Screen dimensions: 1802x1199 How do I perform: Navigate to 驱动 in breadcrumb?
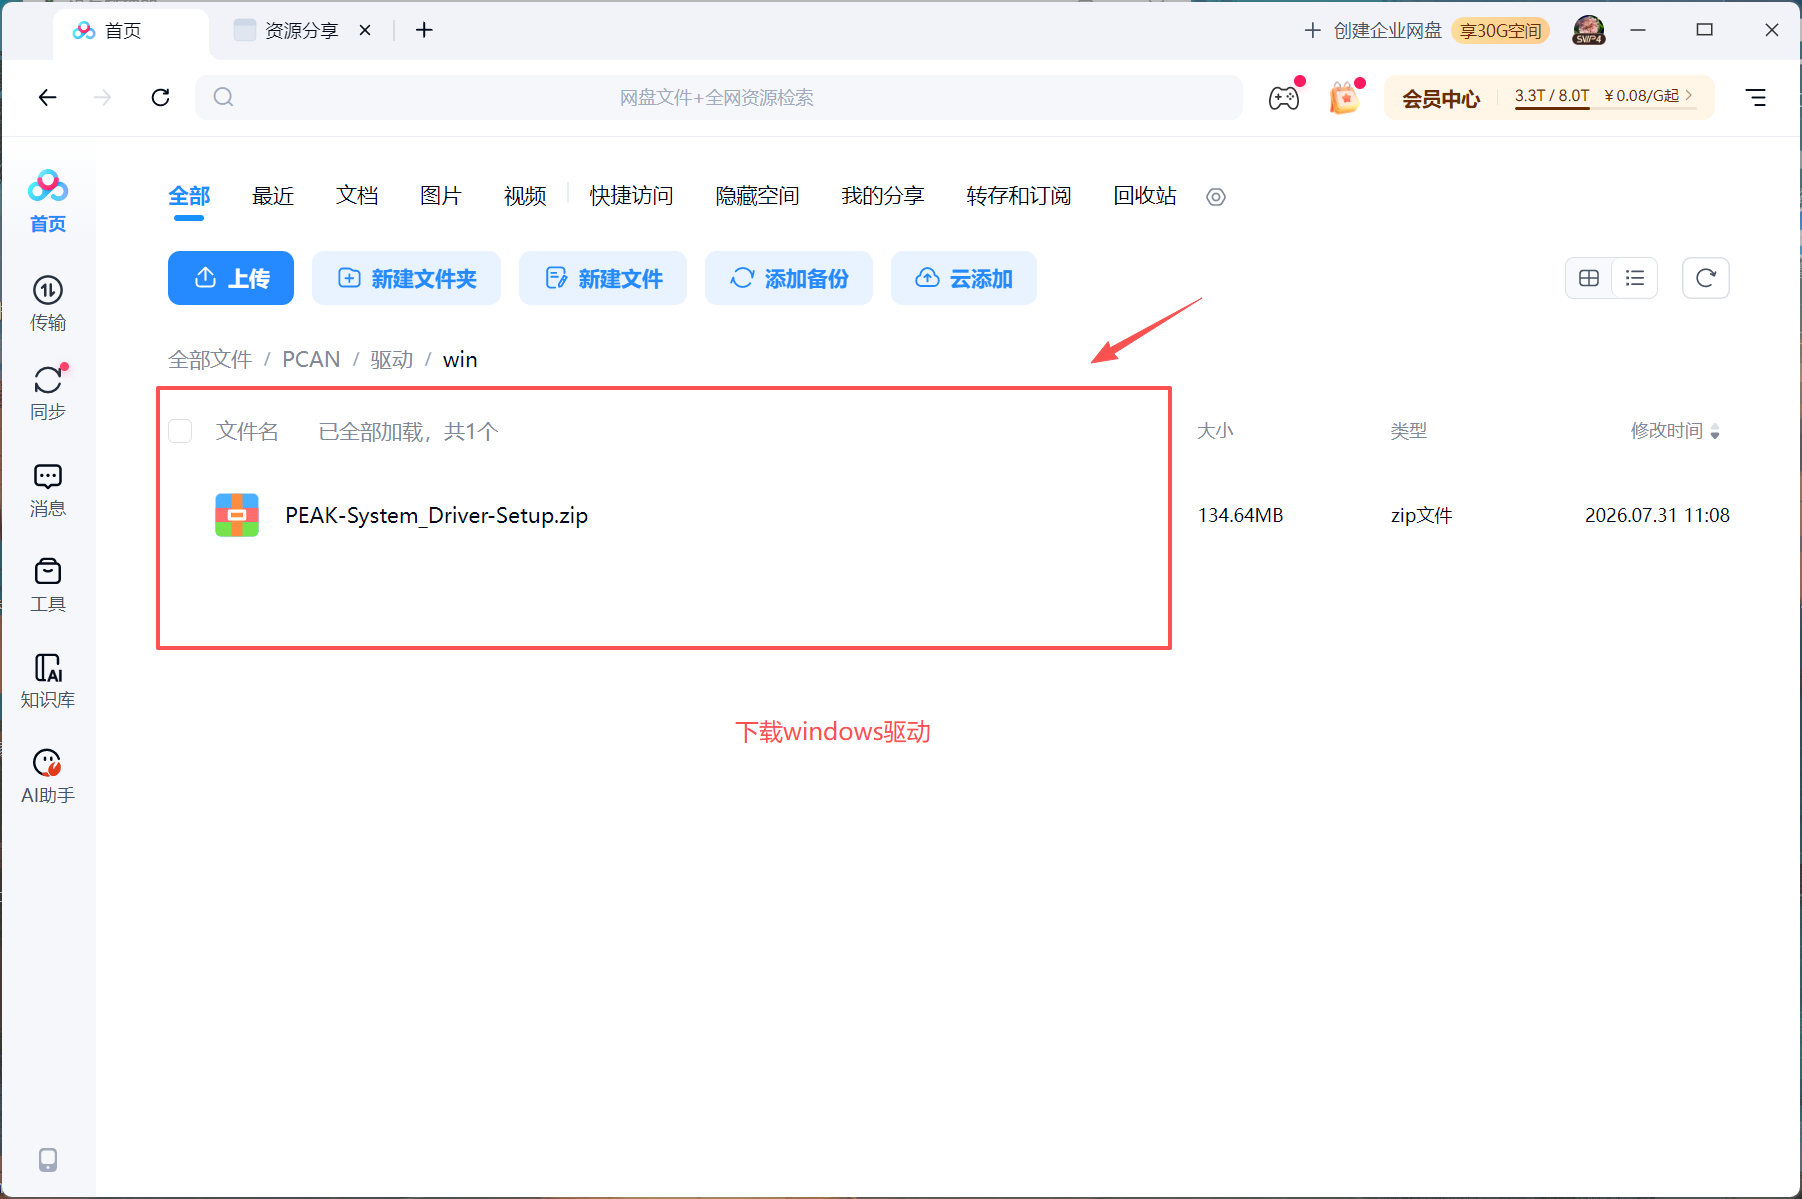(392, 359)
